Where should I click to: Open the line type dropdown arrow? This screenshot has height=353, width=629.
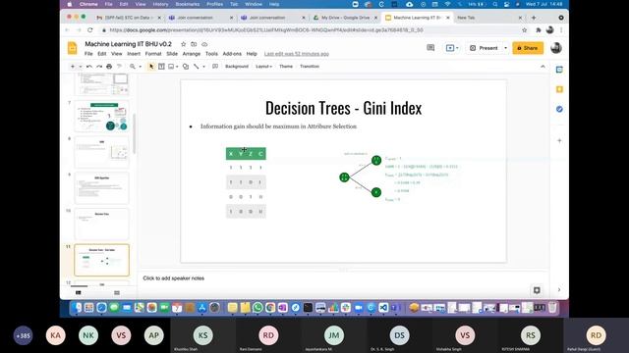(x=203, y=67)
